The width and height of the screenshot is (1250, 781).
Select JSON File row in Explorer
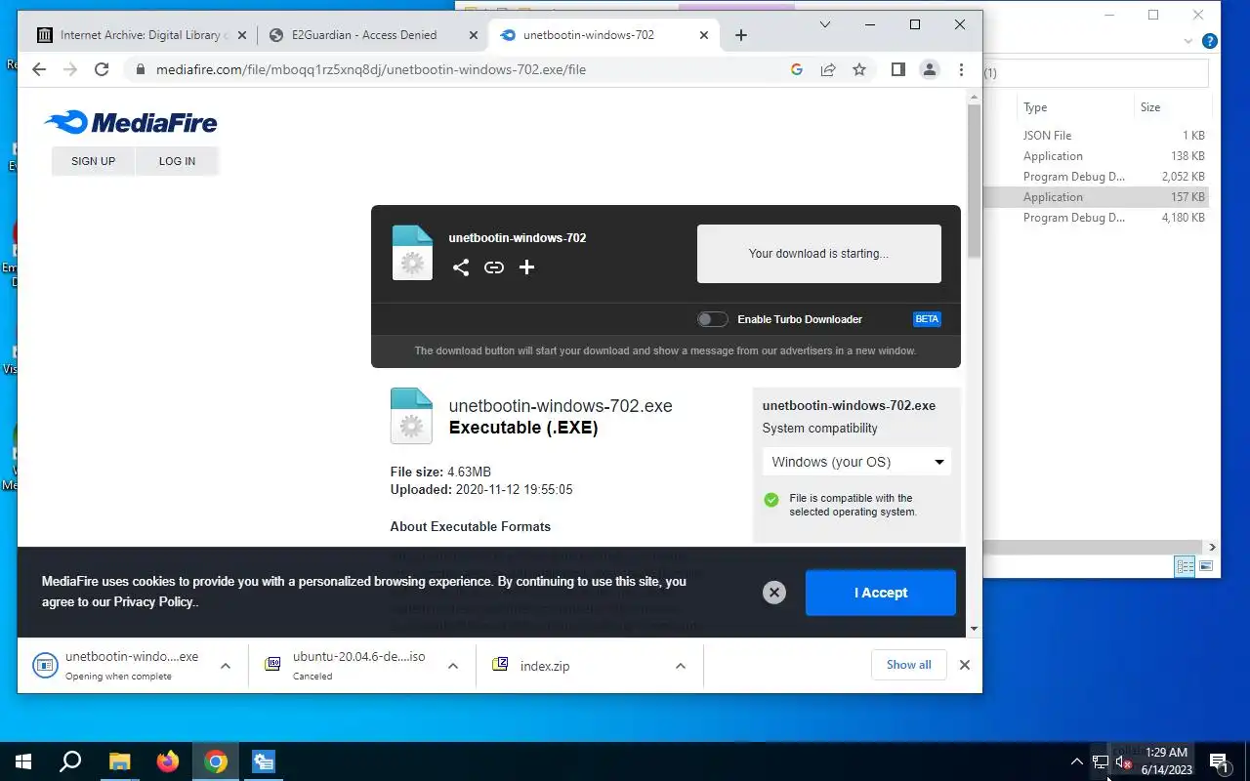[1097, 136]
